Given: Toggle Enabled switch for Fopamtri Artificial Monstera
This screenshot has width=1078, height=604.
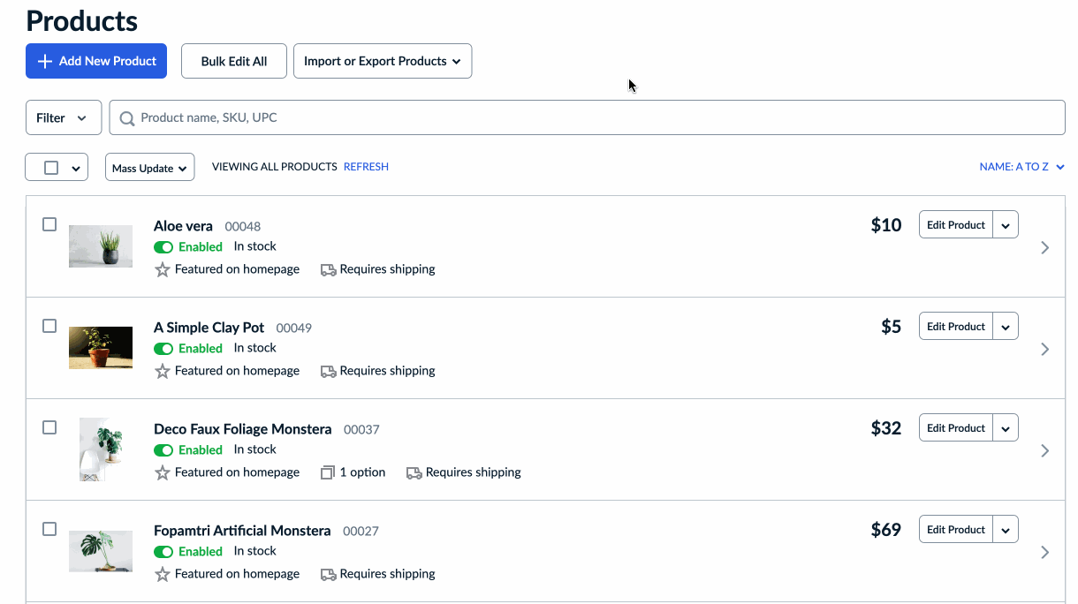Looking at the screenshot, I should coord(163,552).
